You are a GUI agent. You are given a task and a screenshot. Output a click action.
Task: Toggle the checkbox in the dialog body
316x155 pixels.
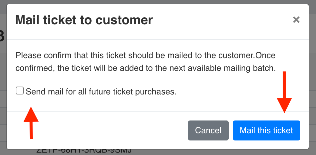(x=20, y=91)
